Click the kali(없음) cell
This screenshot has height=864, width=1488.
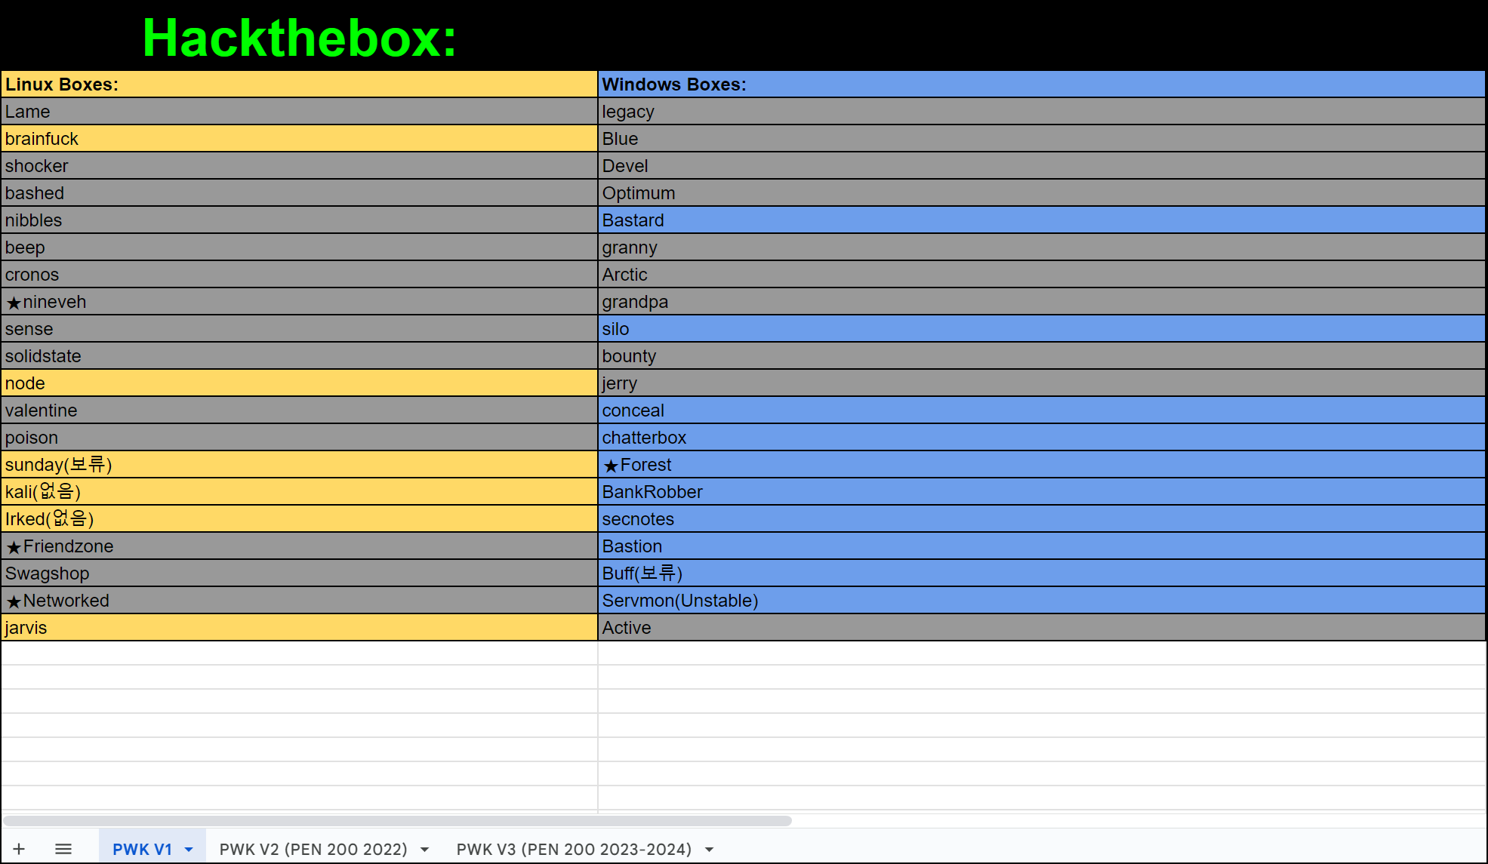pos(299,492)
